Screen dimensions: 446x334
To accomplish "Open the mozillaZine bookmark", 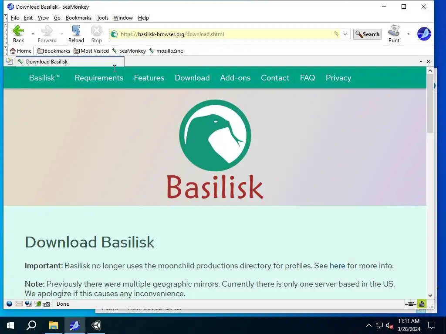I will point(166,51).
